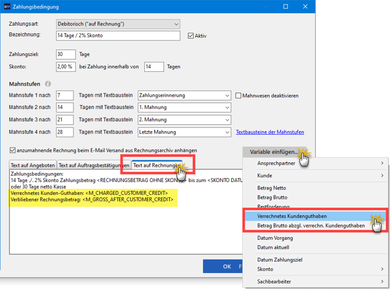Toggle the Aktiv checkbox

191,36
